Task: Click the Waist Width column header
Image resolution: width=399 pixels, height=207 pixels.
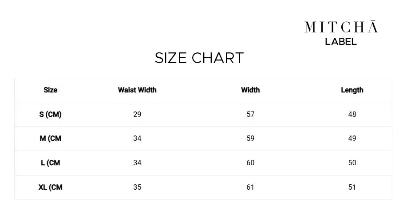Action: coord(137,90)
